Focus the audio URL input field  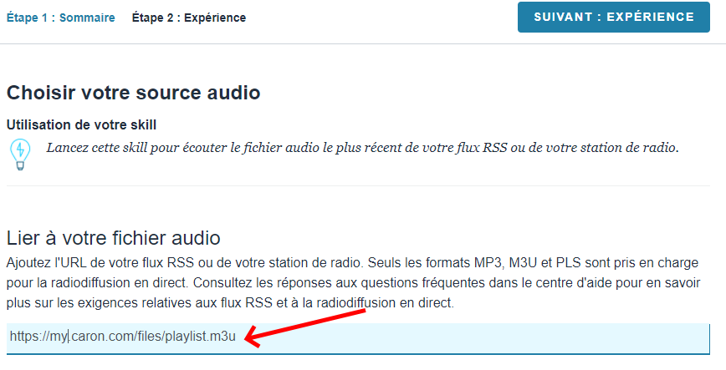[x=468, y=337]
